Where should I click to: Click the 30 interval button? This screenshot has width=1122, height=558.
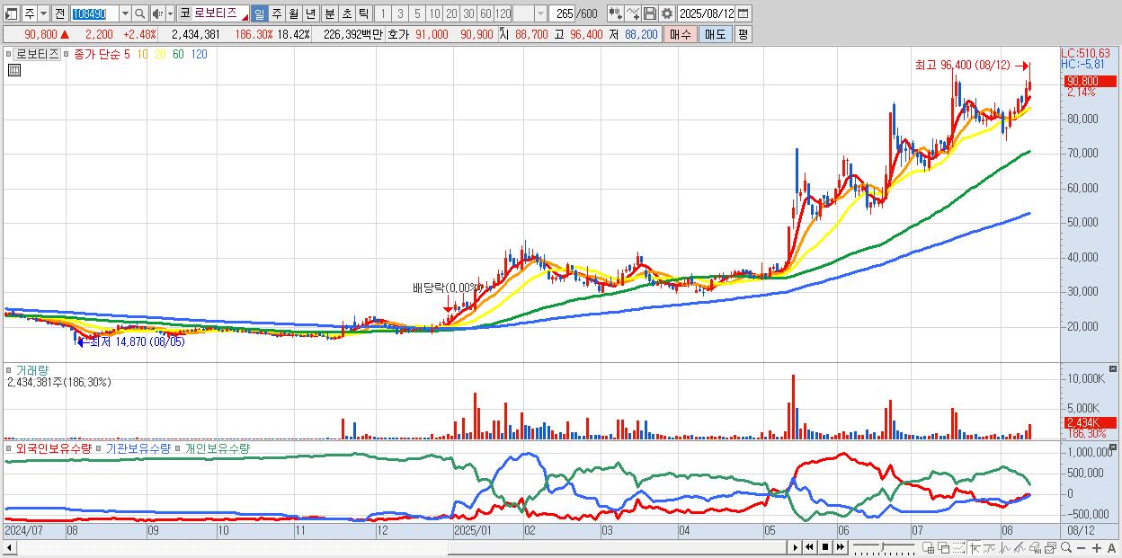coord(468,13)
